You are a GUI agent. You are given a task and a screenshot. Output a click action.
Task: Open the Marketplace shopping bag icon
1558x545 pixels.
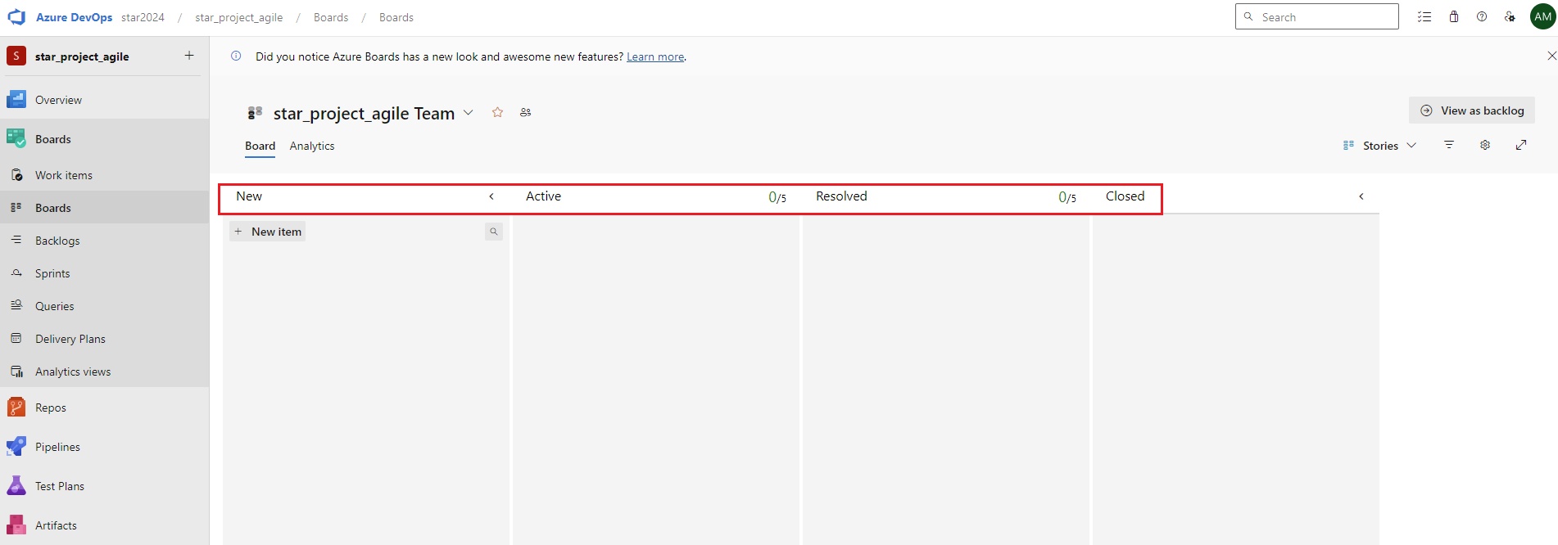click(x=1454, y=16)
